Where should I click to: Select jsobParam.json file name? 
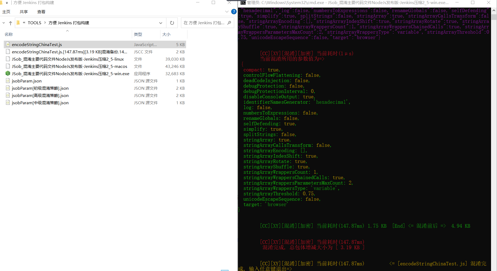point(27,81)
